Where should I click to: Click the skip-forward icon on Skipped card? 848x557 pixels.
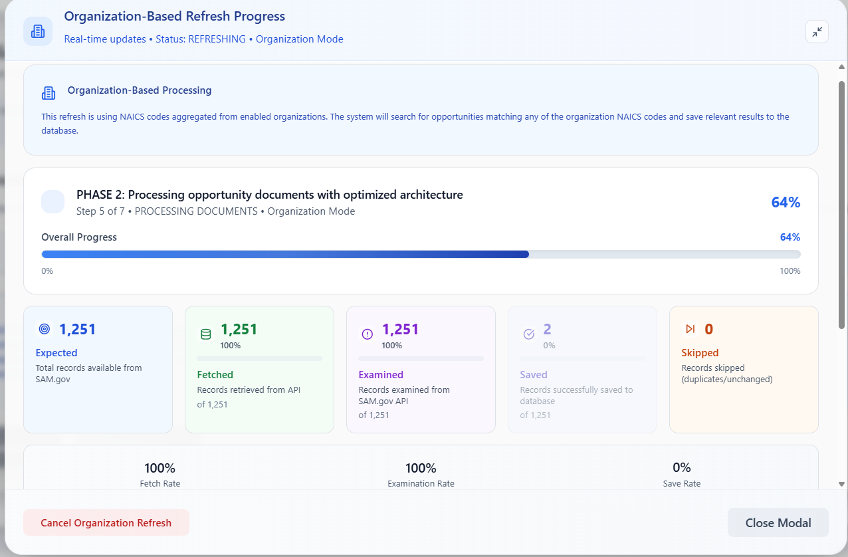point(690,329)
